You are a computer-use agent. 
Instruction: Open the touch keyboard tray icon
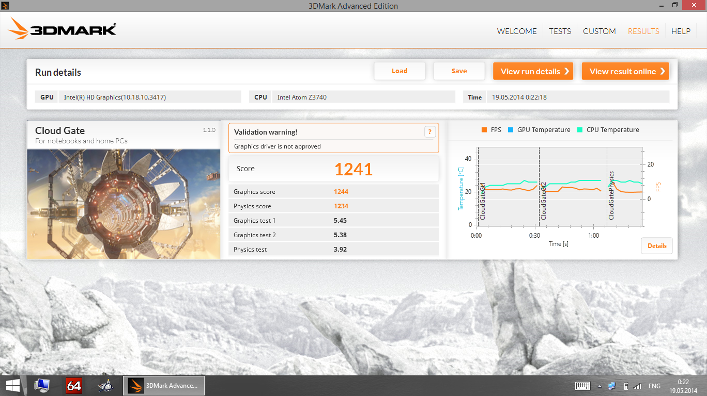pos(583,386)
